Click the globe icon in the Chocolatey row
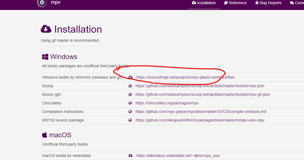The image size is (304, 160). point(130,103)
